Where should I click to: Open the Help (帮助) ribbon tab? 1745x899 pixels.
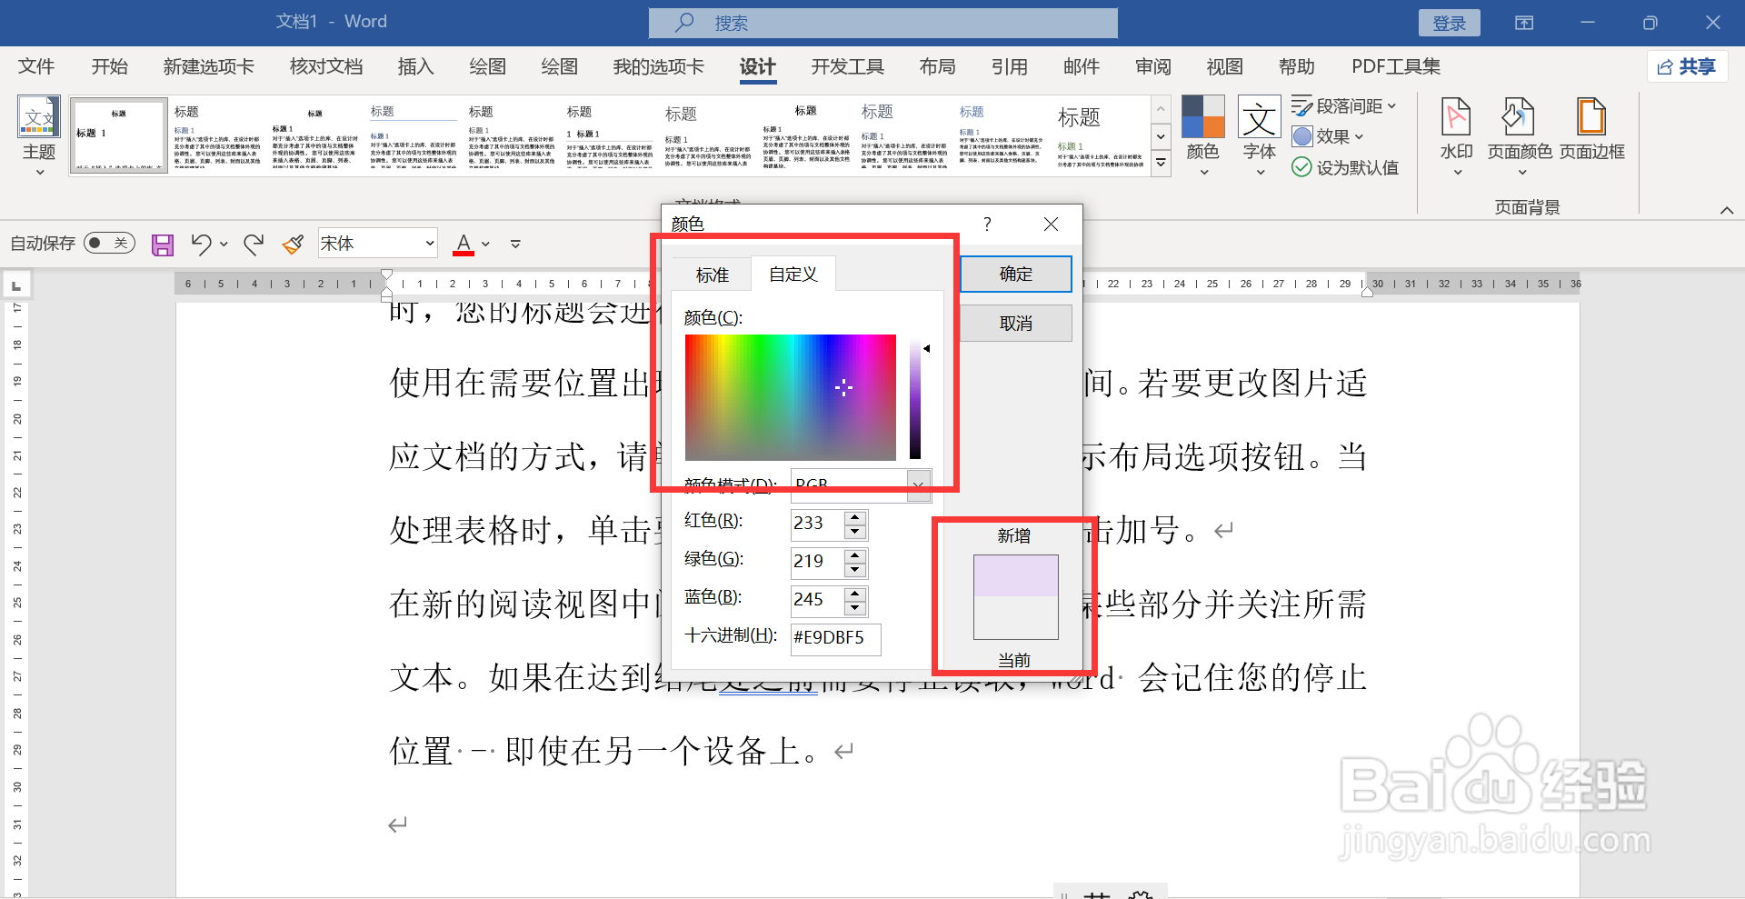(x=1296, y=66)
